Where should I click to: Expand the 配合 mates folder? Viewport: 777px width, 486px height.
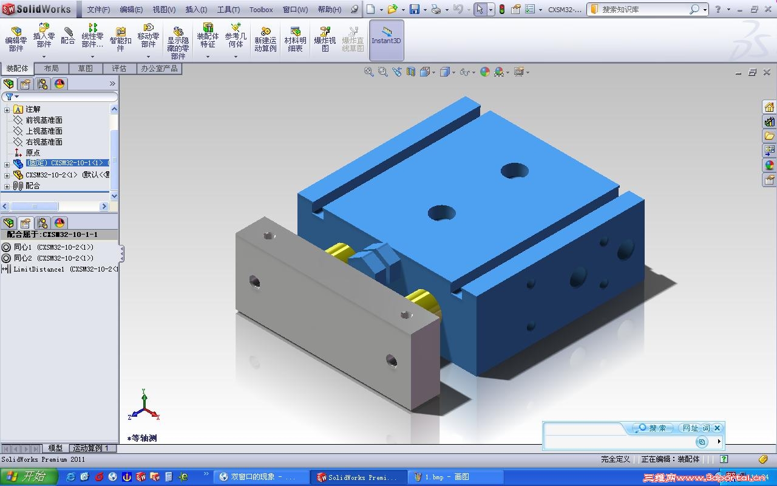pos(7,186)
